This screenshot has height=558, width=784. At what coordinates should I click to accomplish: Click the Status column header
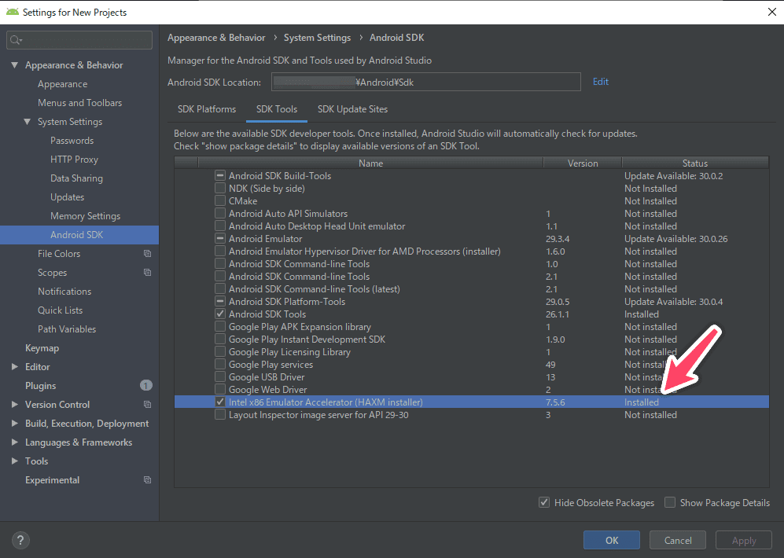[x=695, y=163]
